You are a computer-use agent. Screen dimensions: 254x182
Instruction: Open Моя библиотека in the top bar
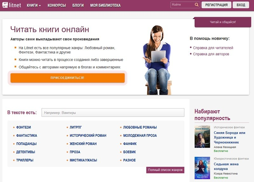pyautogui.click(x=105, y=5)
